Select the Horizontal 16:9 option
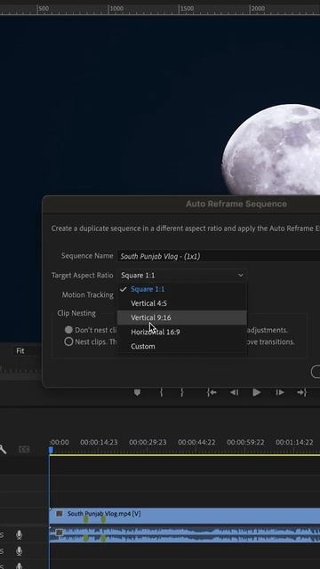The image size is (320, 569). coord(181,332)
